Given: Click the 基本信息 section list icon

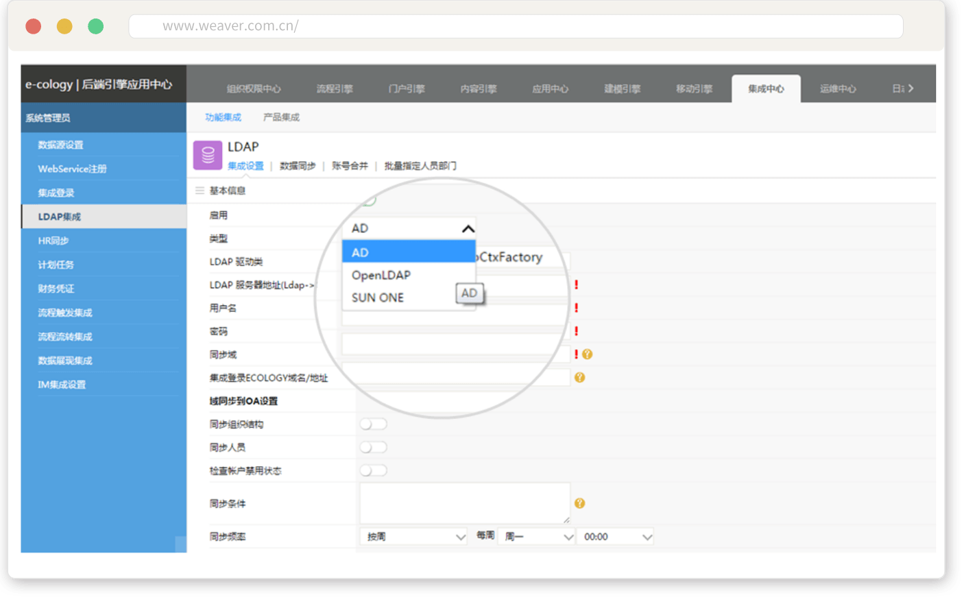Looking at the screenshot, I should pyautogui.click(x=200, y=191).
